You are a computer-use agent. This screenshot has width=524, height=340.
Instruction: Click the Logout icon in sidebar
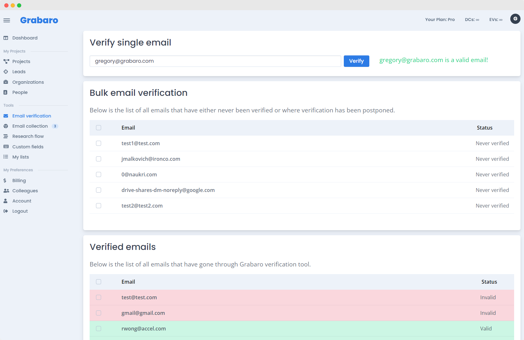click(x=6, y=211)
